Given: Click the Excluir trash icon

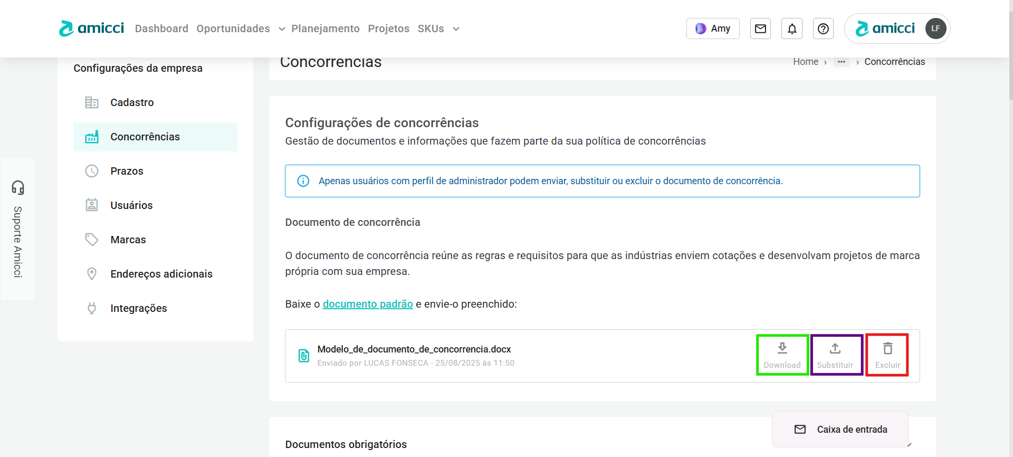Looking at the screenshot, I should [887, 349].
